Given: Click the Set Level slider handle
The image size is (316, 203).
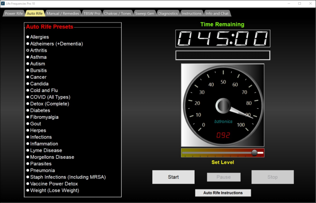Looking at the screenshot, I should [254, 153].
